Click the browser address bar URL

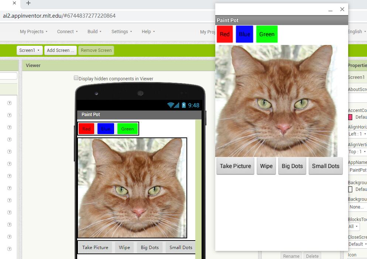coord(59,15)
